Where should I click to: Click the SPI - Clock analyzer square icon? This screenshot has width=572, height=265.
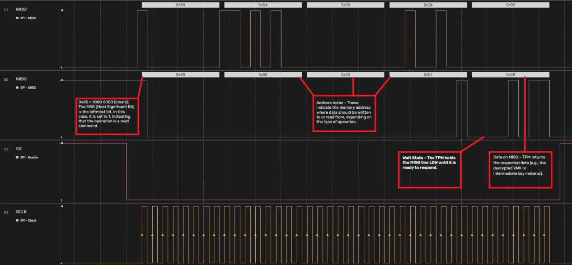click(17, 220)
